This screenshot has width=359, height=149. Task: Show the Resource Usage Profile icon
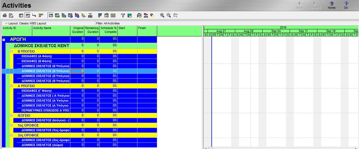[77, 15]
